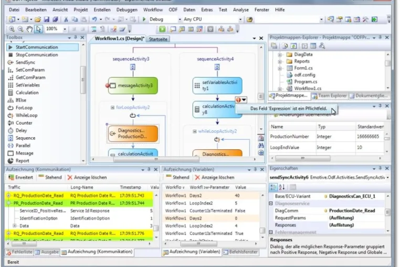Expand the DiagData folder node

pos(280,55)
